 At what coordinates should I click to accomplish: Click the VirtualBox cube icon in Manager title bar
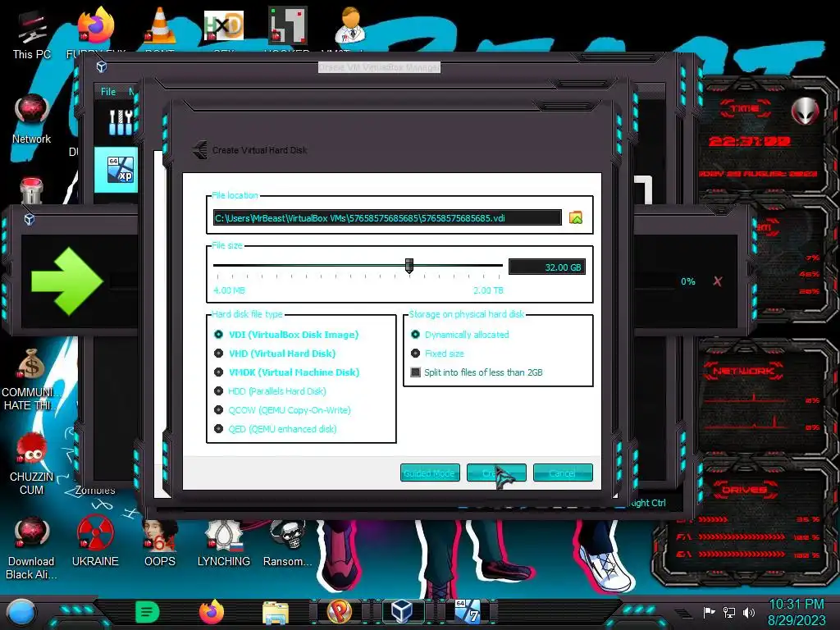pos(101,67)
